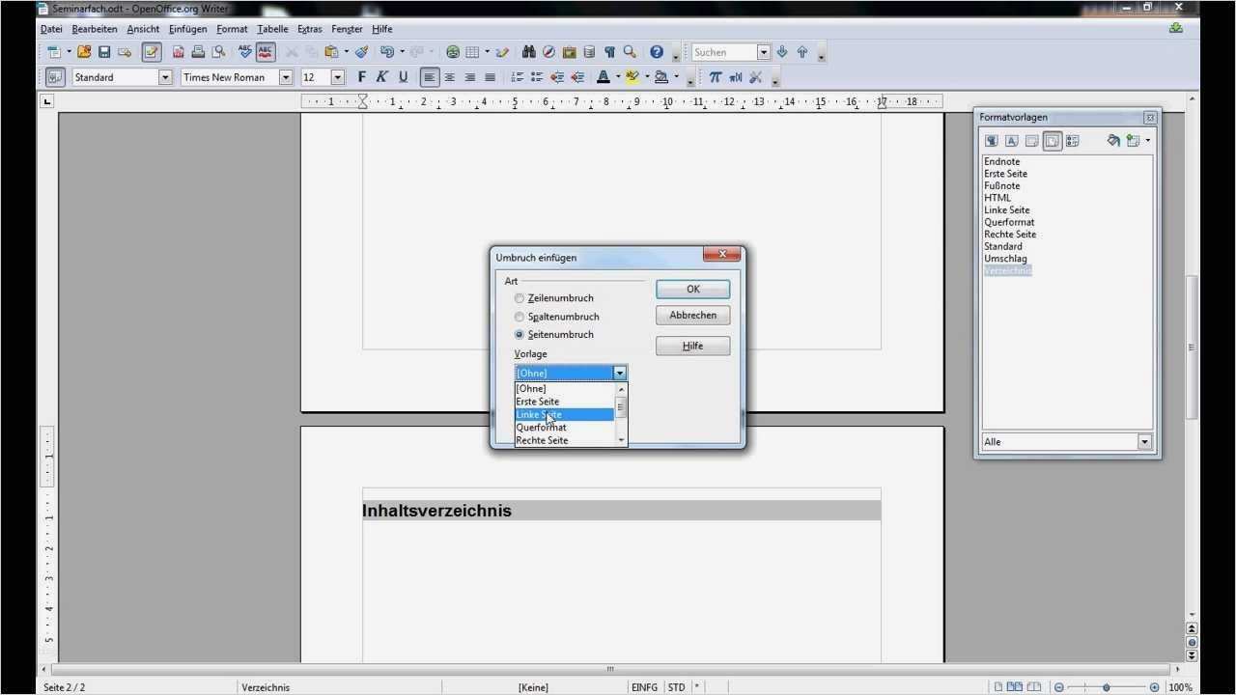Open the font size 12 dropdown
The height and width of the screenshot is (695, 1236).
click(338, 77)
